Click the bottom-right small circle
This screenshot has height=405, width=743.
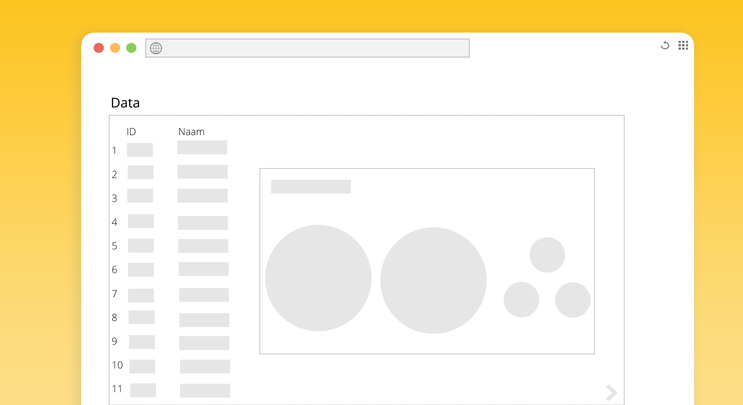pyautogui.click(x=572, y=300)
